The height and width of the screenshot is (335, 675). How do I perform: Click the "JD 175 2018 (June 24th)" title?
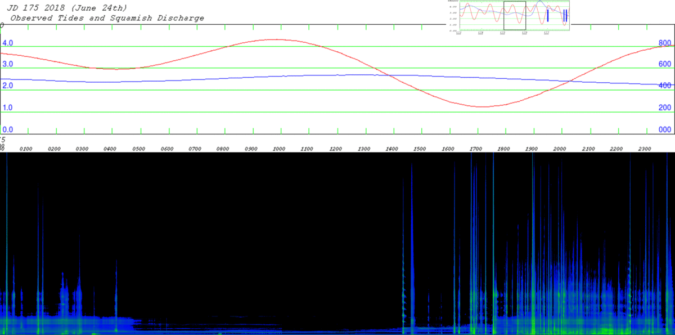coord(66,8)
